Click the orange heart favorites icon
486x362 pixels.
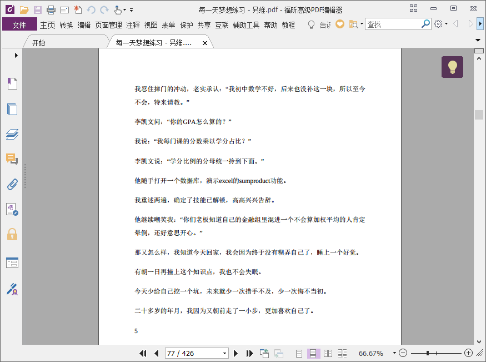(340, 24)
